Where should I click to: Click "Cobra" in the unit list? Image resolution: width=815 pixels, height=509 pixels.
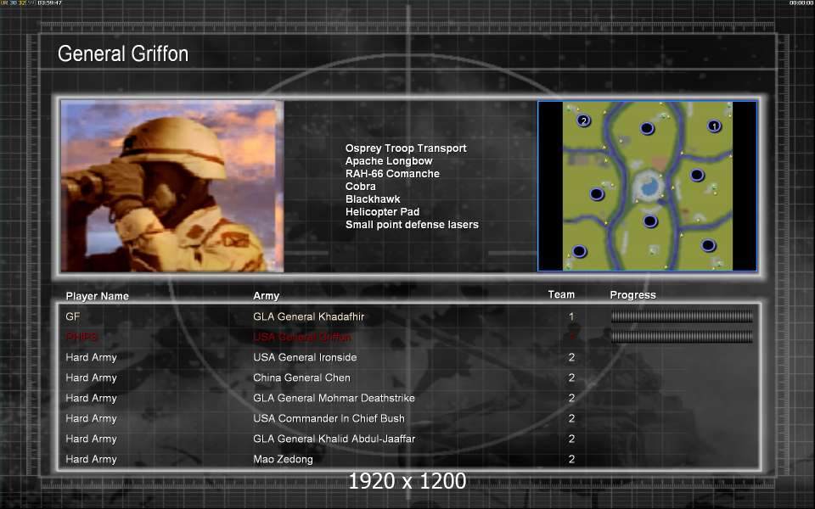[x=360, y=187]
